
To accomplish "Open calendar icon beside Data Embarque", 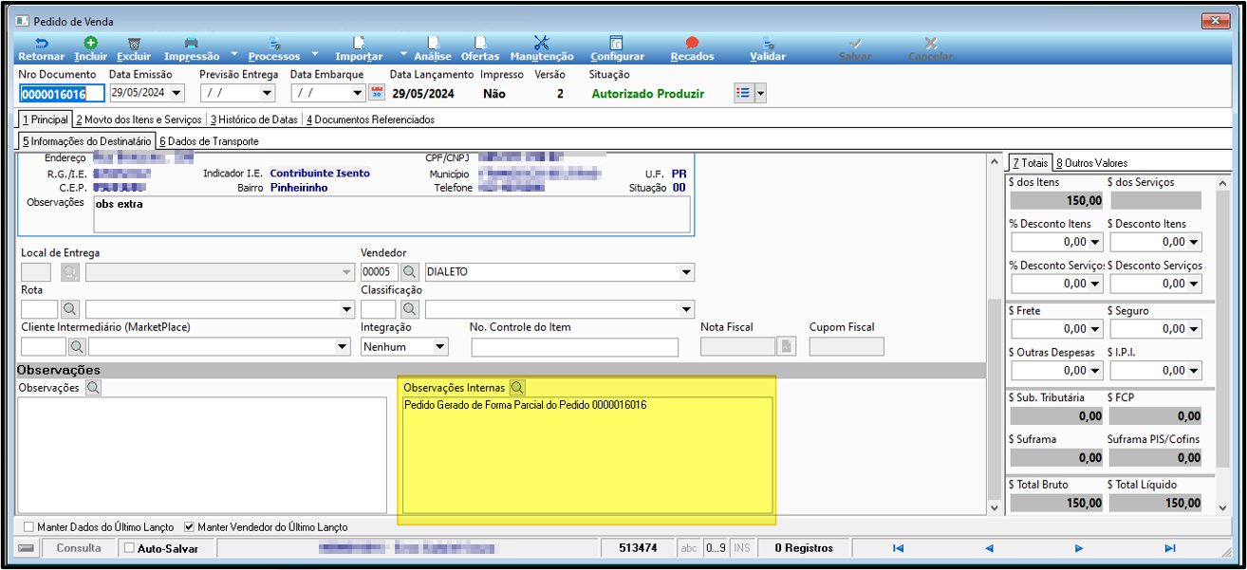I will (x=377, y=92).
